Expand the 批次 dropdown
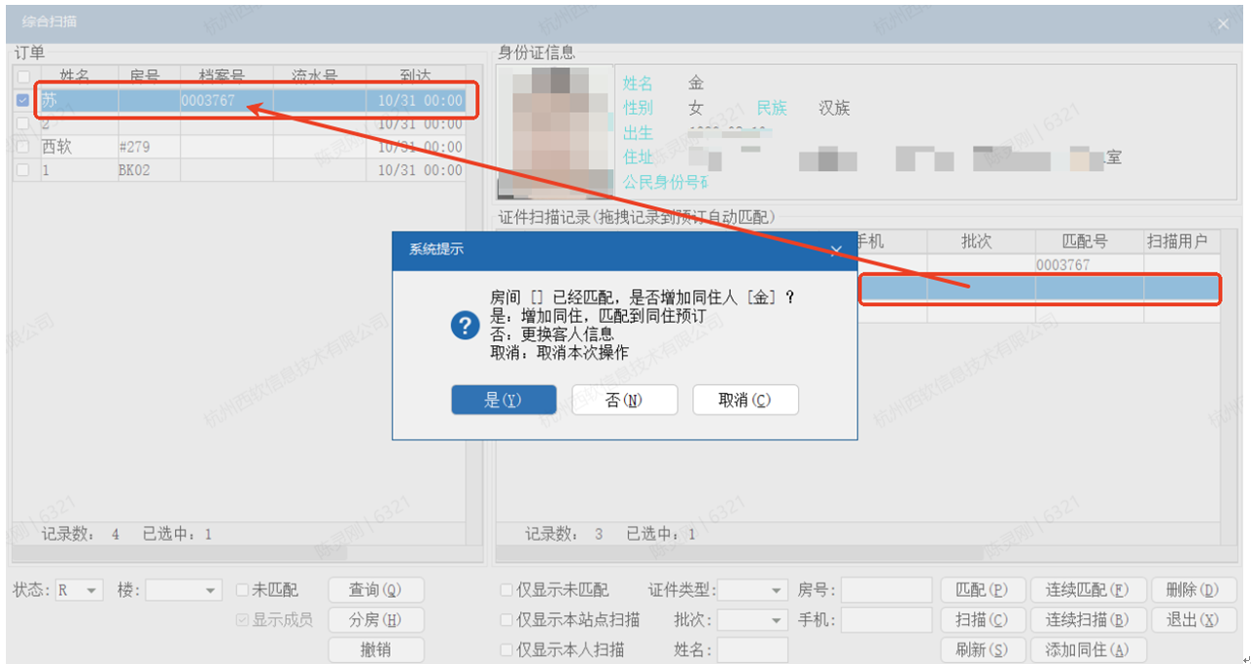The image size is (1251, 665). (752, 619)
